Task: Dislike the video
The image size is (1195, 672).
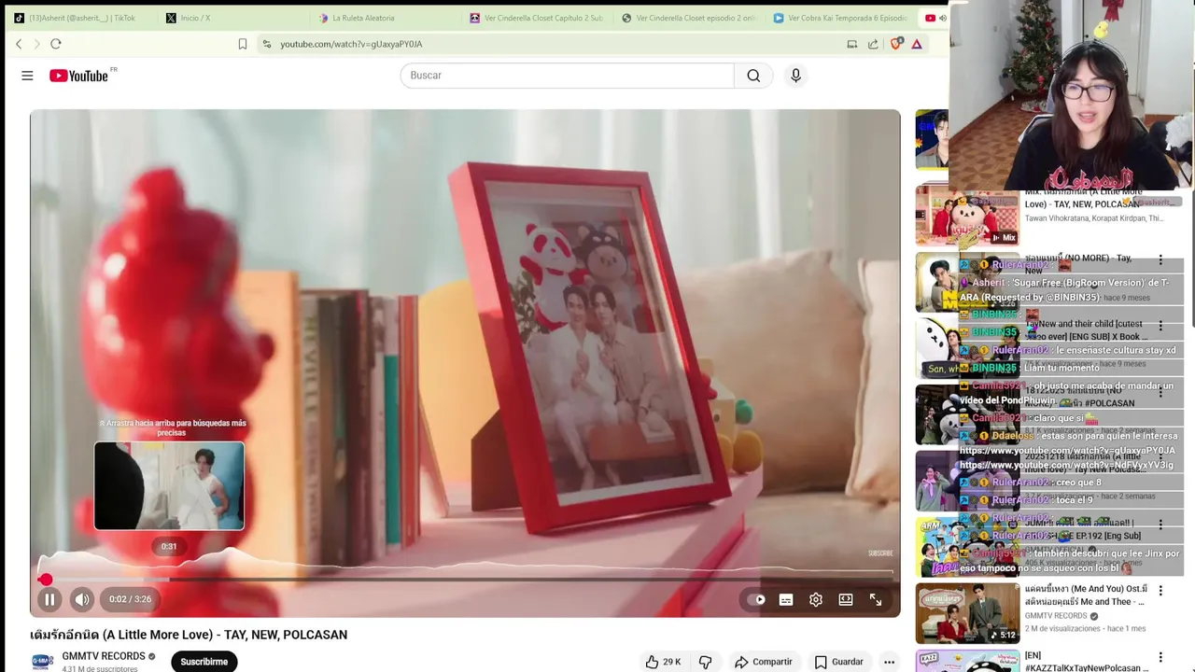Action: tap(705, 662)
